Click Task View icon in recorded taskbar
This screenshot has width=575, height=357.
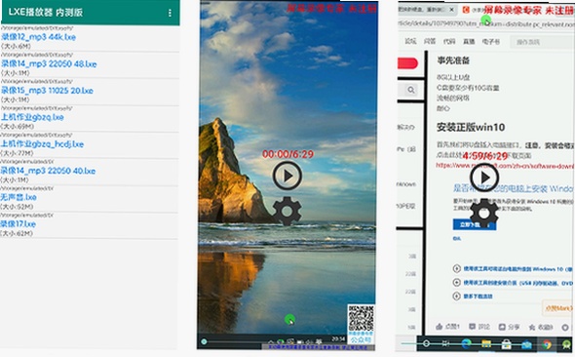[x=446, y=343]
